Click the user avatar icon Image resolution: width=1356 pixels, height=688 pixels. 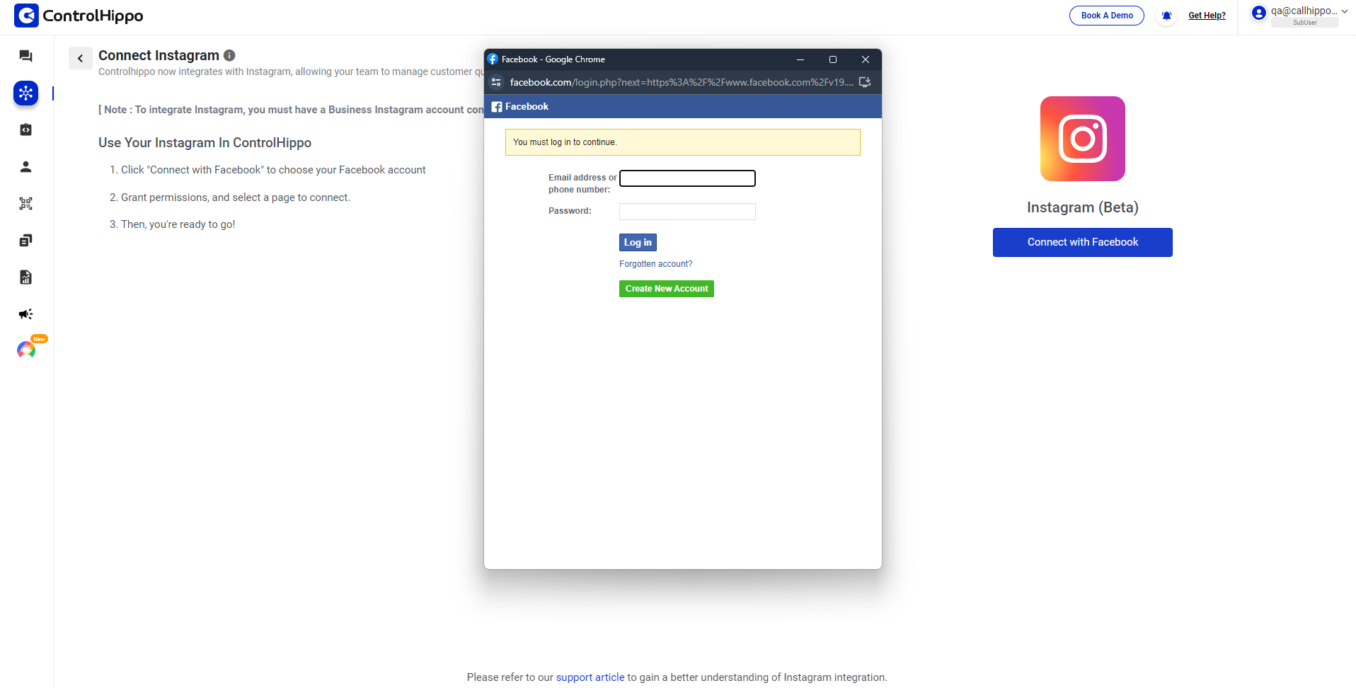1258,13
